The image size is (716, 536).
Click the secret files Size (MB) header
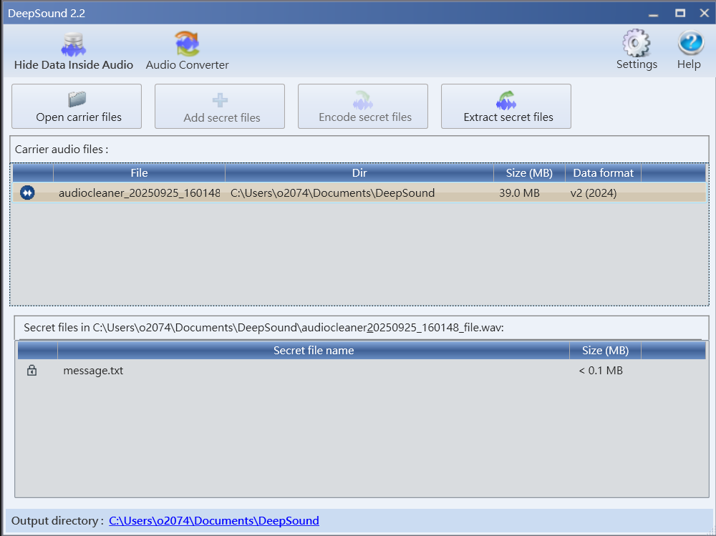tap(605, 350)
